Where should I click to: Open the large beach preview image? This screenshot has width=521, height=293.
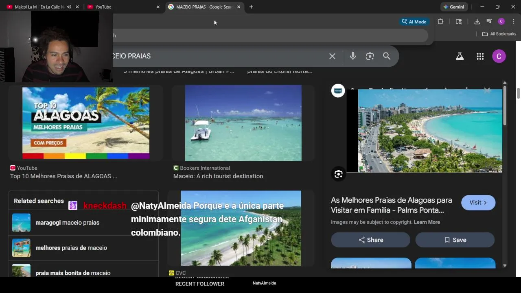point(430,131)
